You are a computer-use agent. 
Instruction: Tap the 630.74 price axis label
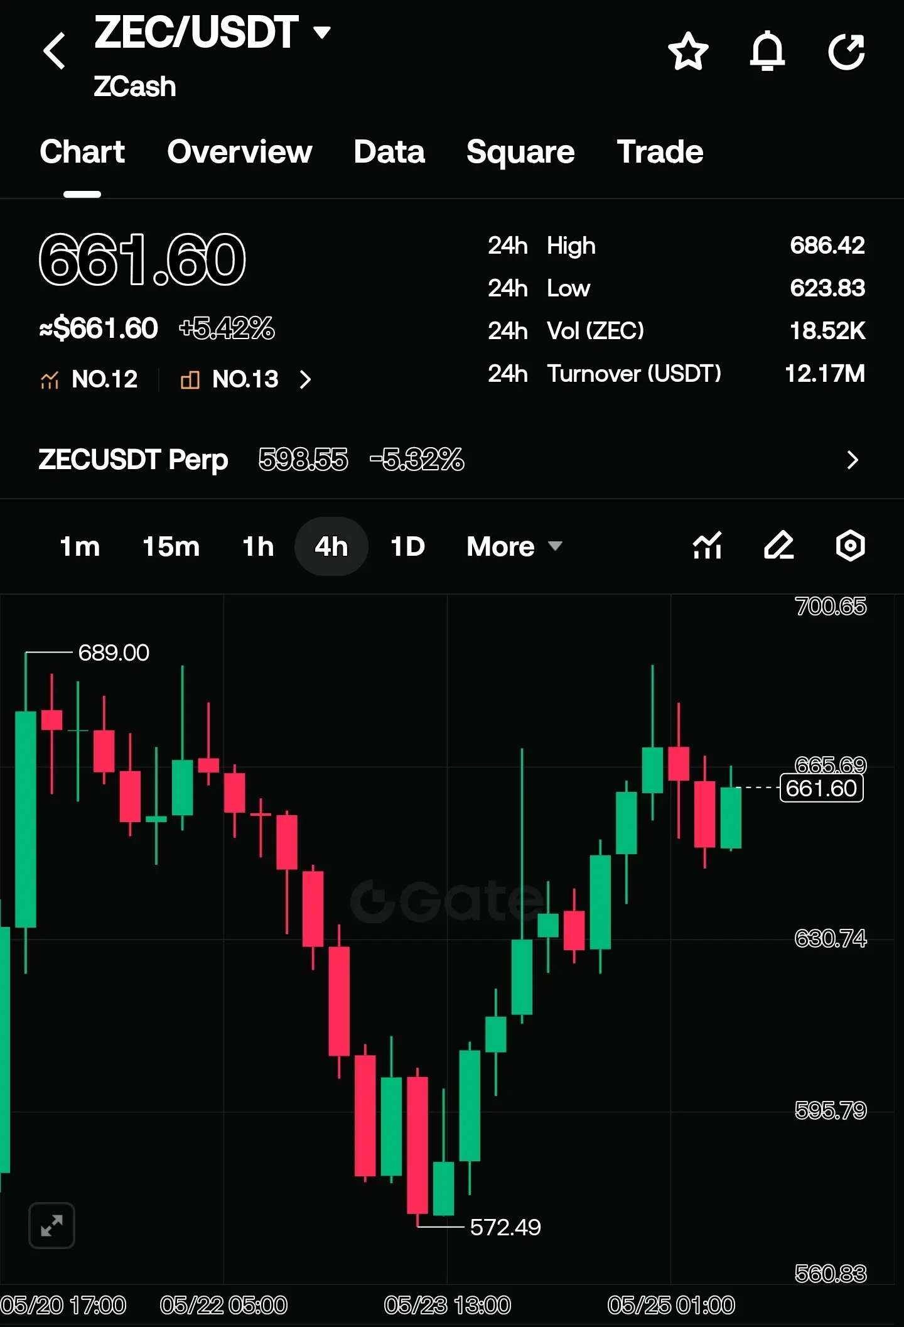point(831,938)
